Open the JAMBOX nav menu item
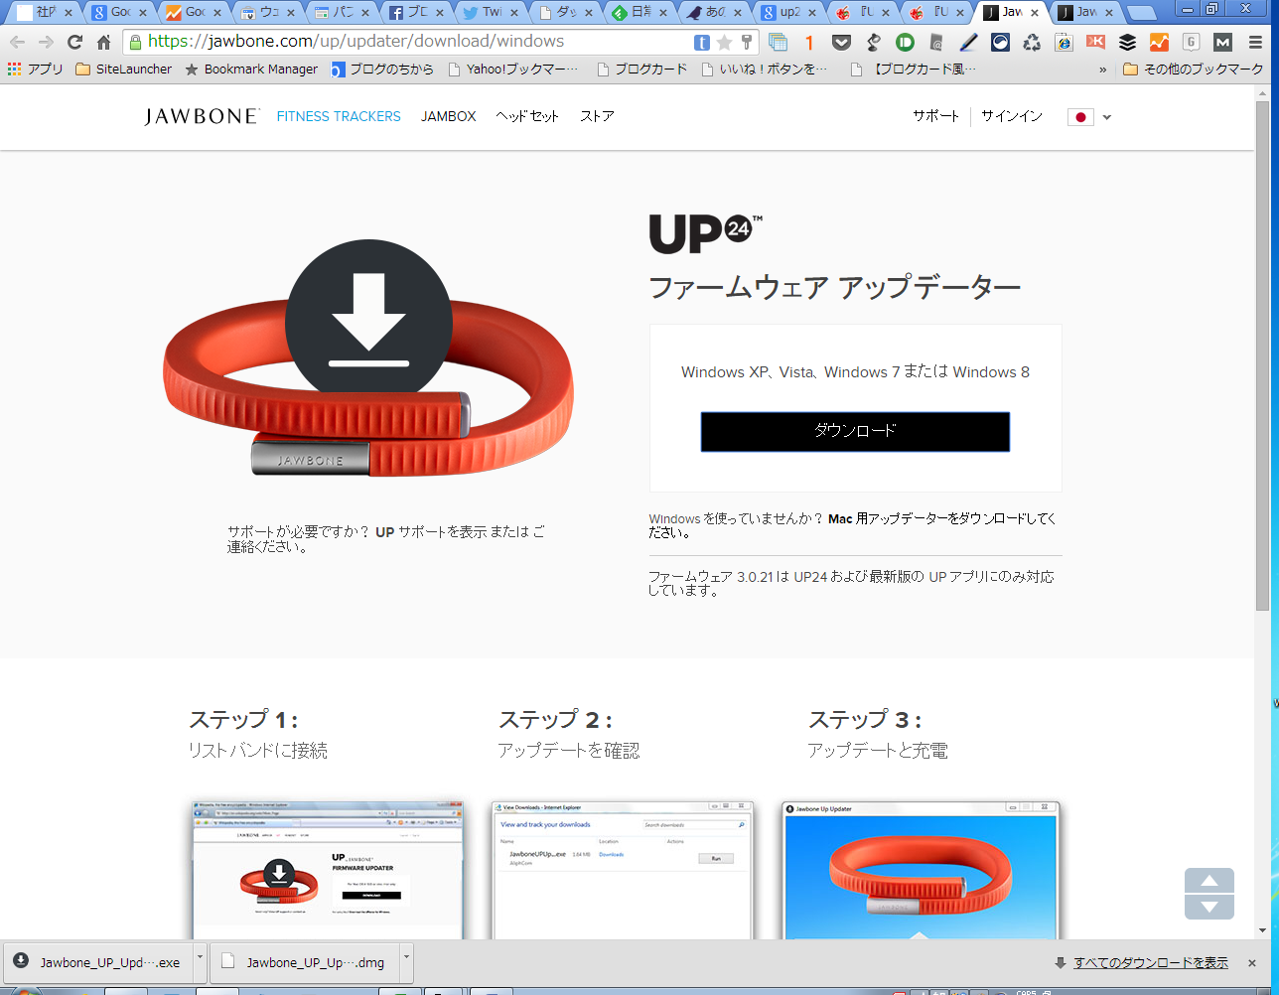1279x995 pixels. [448, 116]
